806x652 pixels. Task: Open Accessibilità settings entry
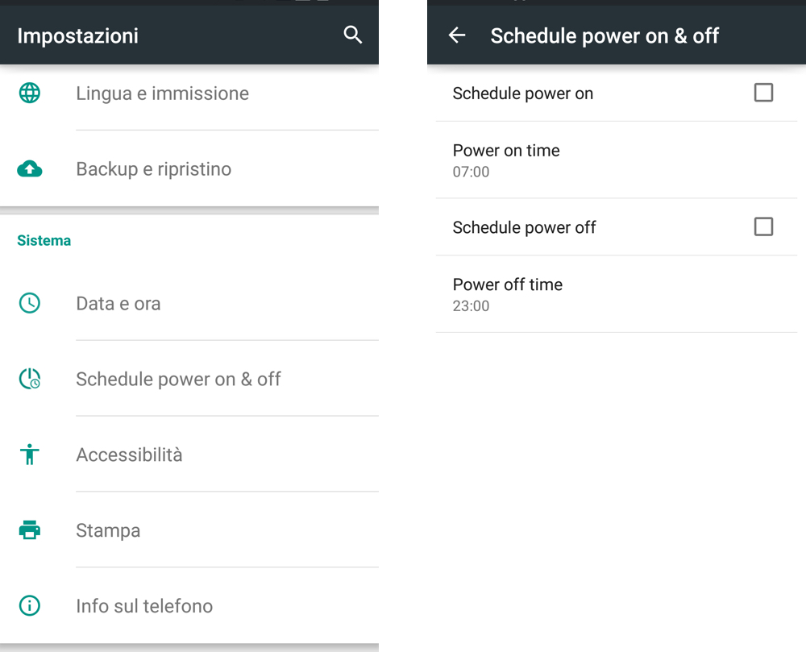click(129, 455)
